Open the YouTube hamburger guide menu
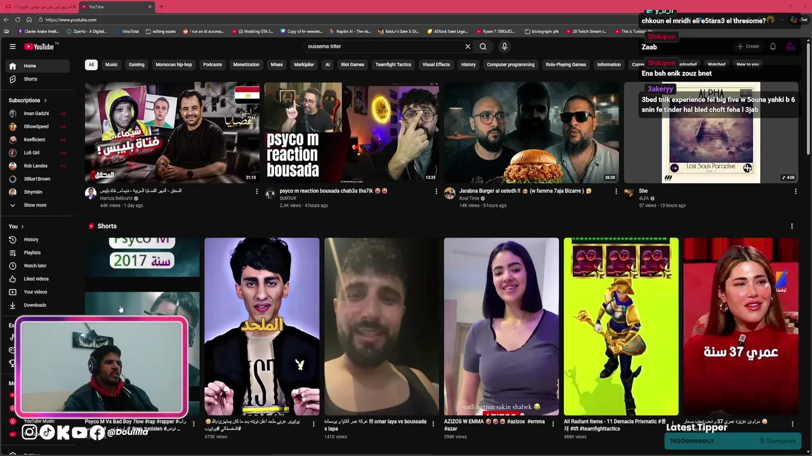Screen dimensions: 812x456 (x=12, y=46)
